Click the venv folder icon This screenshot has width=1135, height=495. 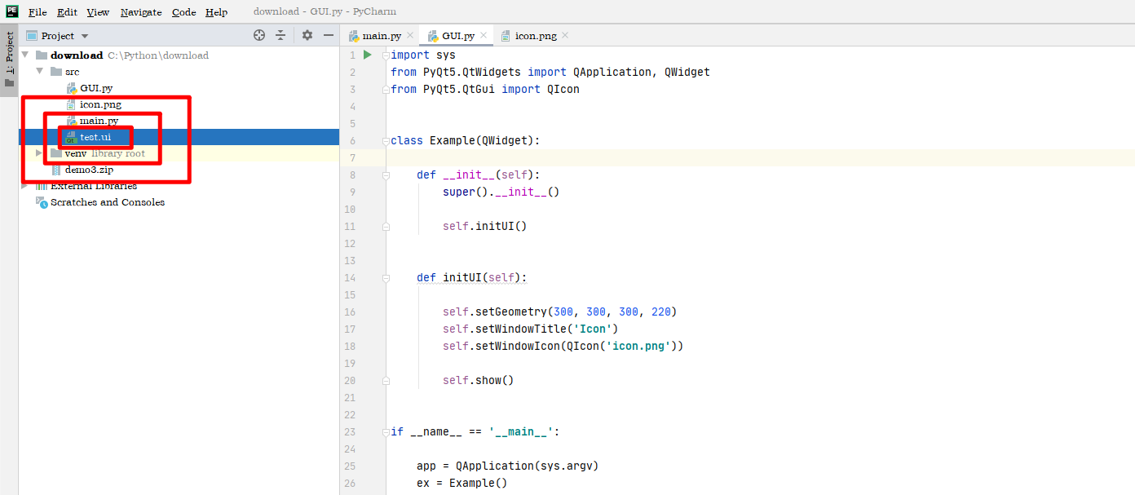[x=56, y=153]
